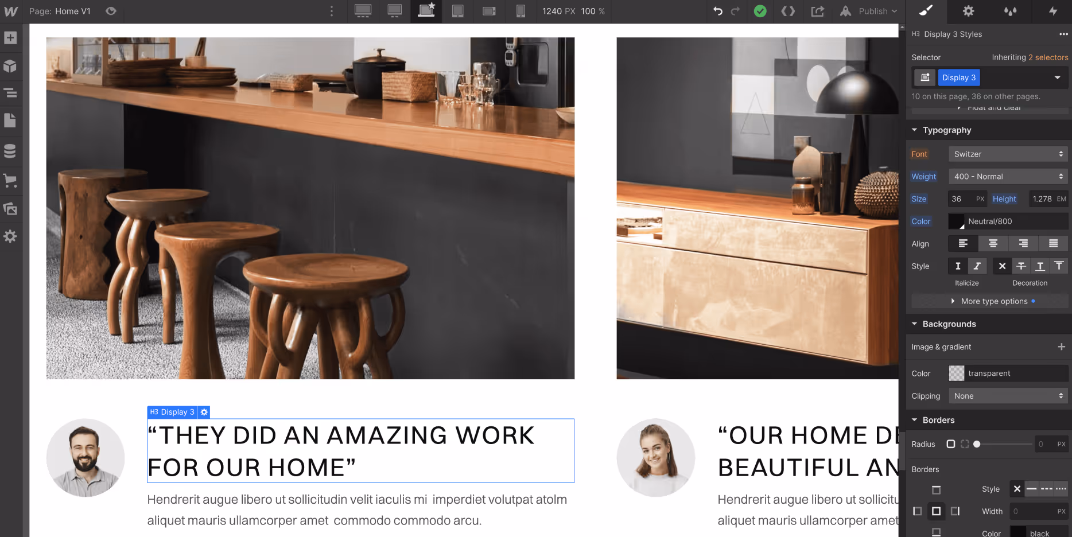Image resolution: width=1072 pixels, height=537 pixels.
Task: Open the Components cube panel
Action: click(x=10, y=66)
